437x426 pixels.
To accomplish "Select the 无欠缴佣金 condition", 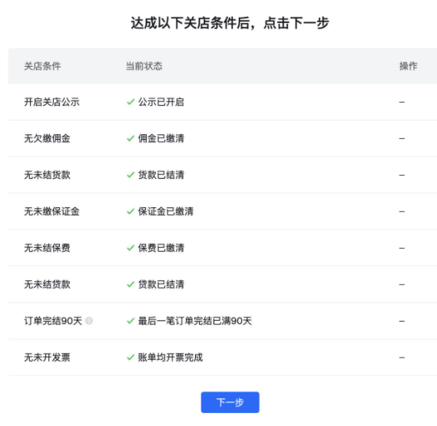I will point(47,138).
